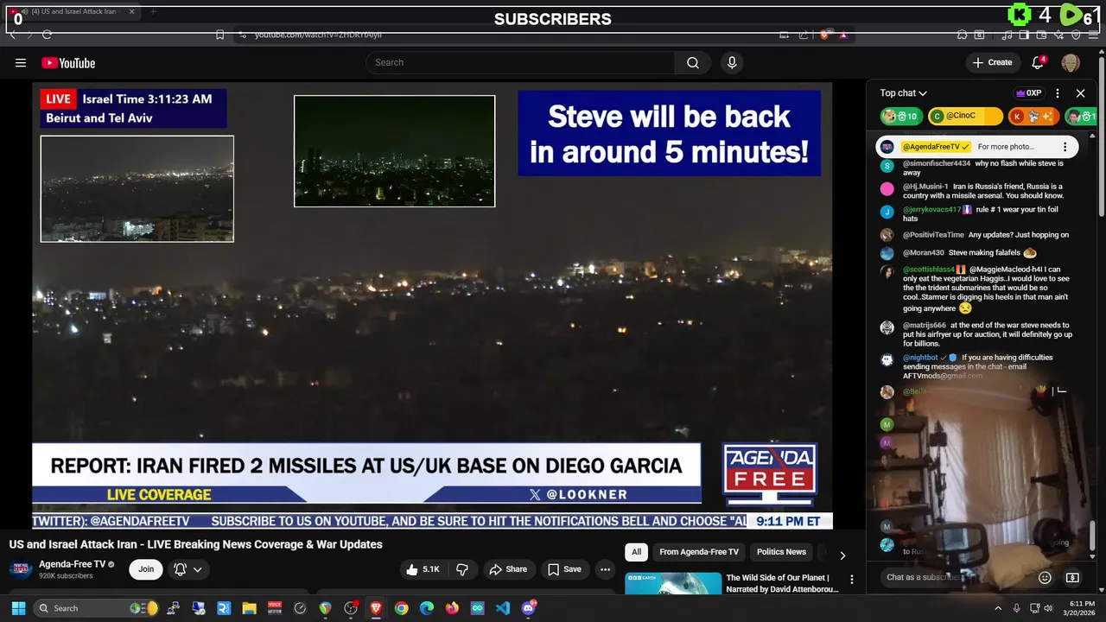1106x622 pixels.
Task: Open browser extensions puzzle icon
Action: click(x=962, y=35)
